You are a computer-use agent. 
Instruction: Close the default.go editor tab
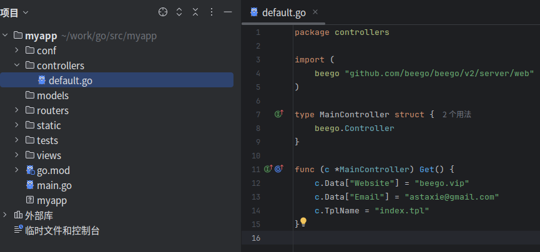point(315,12)
